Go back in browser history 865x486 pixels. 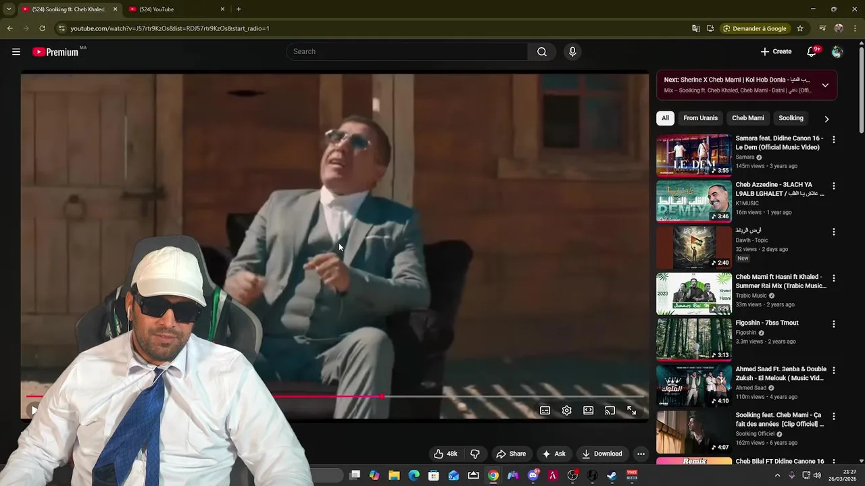tap(9, 28)
